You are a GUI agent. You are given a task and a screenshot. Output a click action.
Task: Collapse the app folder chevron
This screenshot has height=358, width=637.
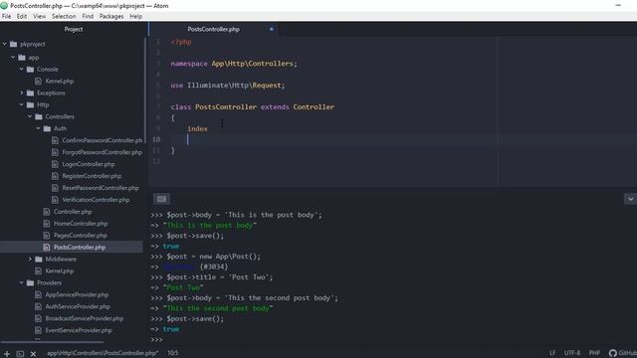(13, 58)
